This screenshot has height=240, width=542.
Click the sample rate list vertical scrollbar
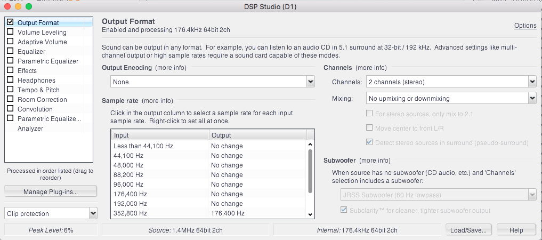310,171
